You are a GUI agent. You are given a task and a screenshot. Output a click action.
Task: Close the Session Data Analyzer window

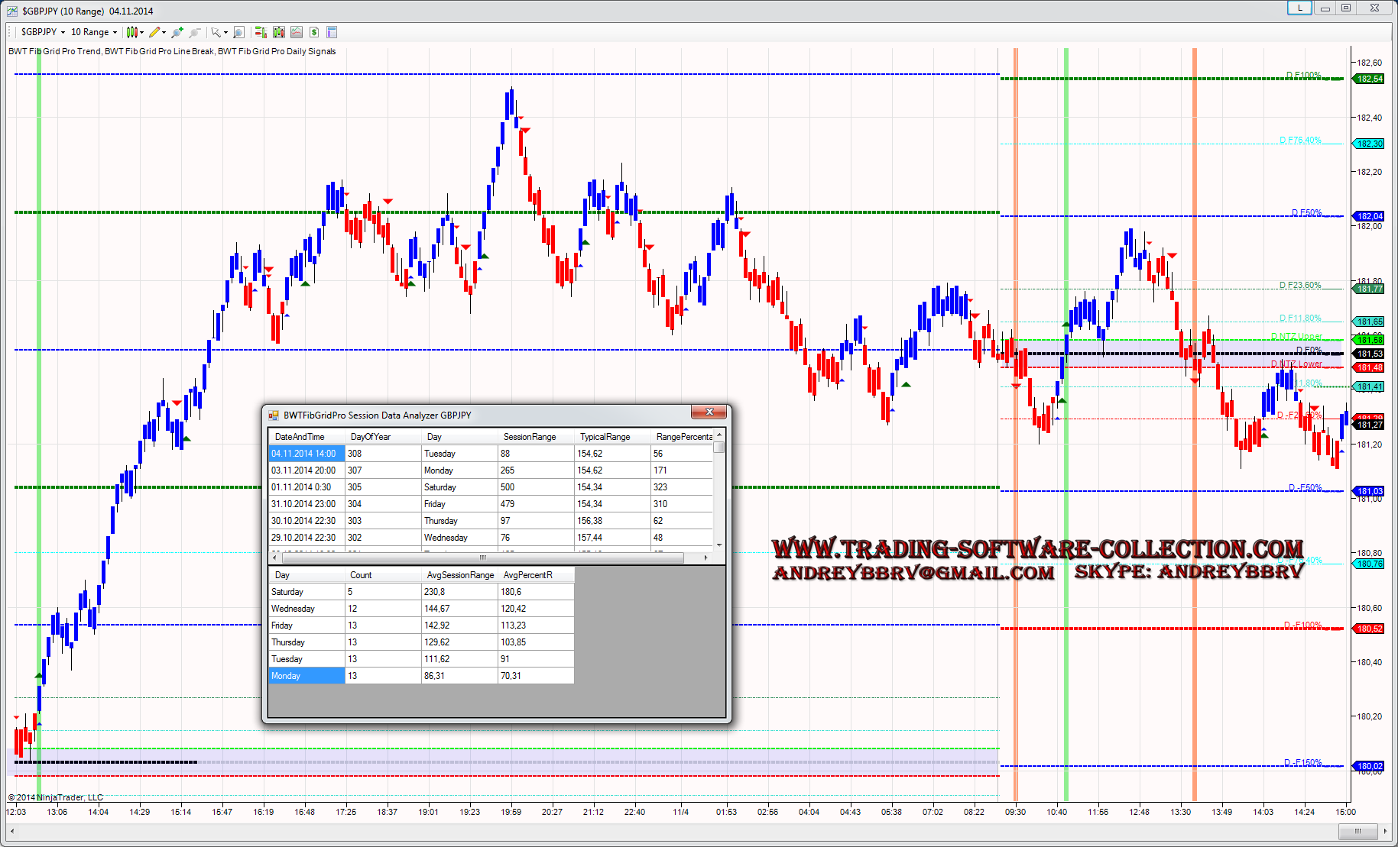[709, 412]
